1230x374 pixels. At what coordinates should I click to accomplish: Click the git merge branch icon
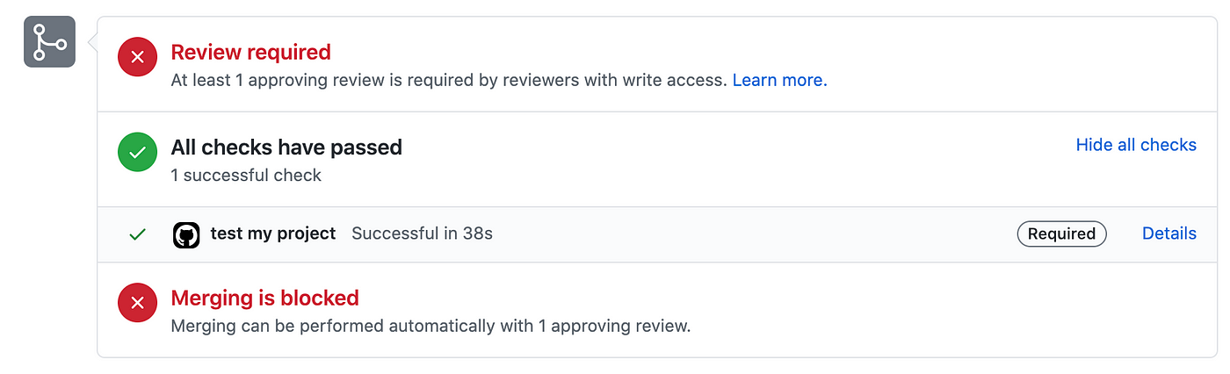coord(49,41)
